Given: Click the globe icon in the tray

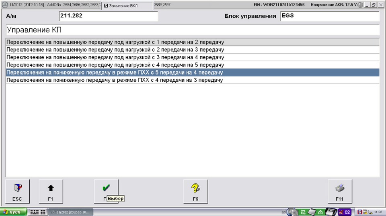Looking at the screenshot, I should tap(292, 212).
